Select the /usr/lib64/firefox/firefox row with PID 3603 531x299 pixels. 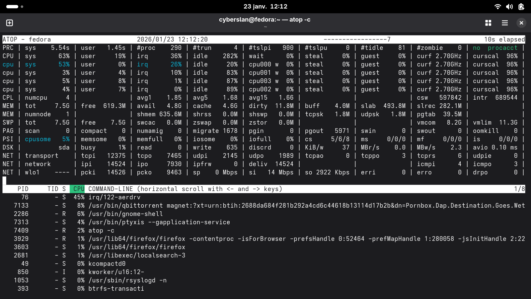tap(264, 247)
